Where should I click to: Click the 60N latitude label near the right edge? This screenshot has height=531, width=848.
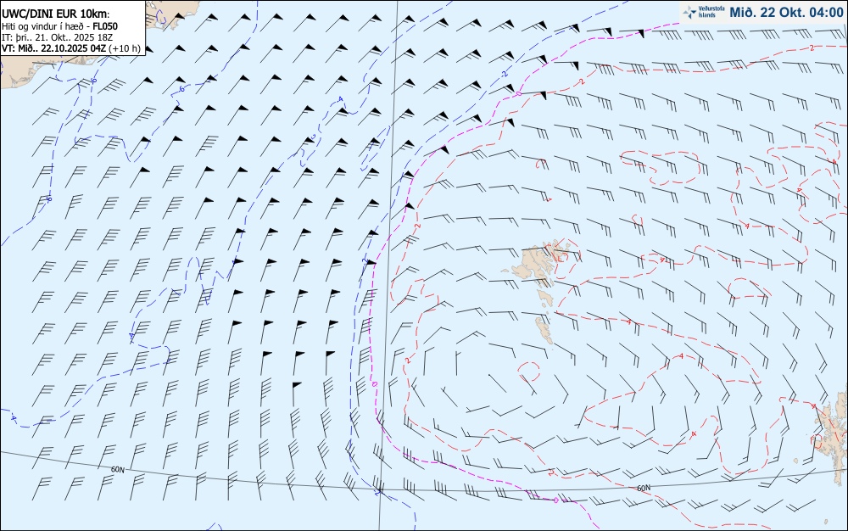tap(644, 488)
